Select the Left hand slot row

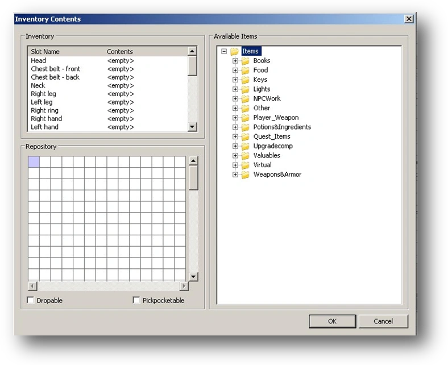108,127
